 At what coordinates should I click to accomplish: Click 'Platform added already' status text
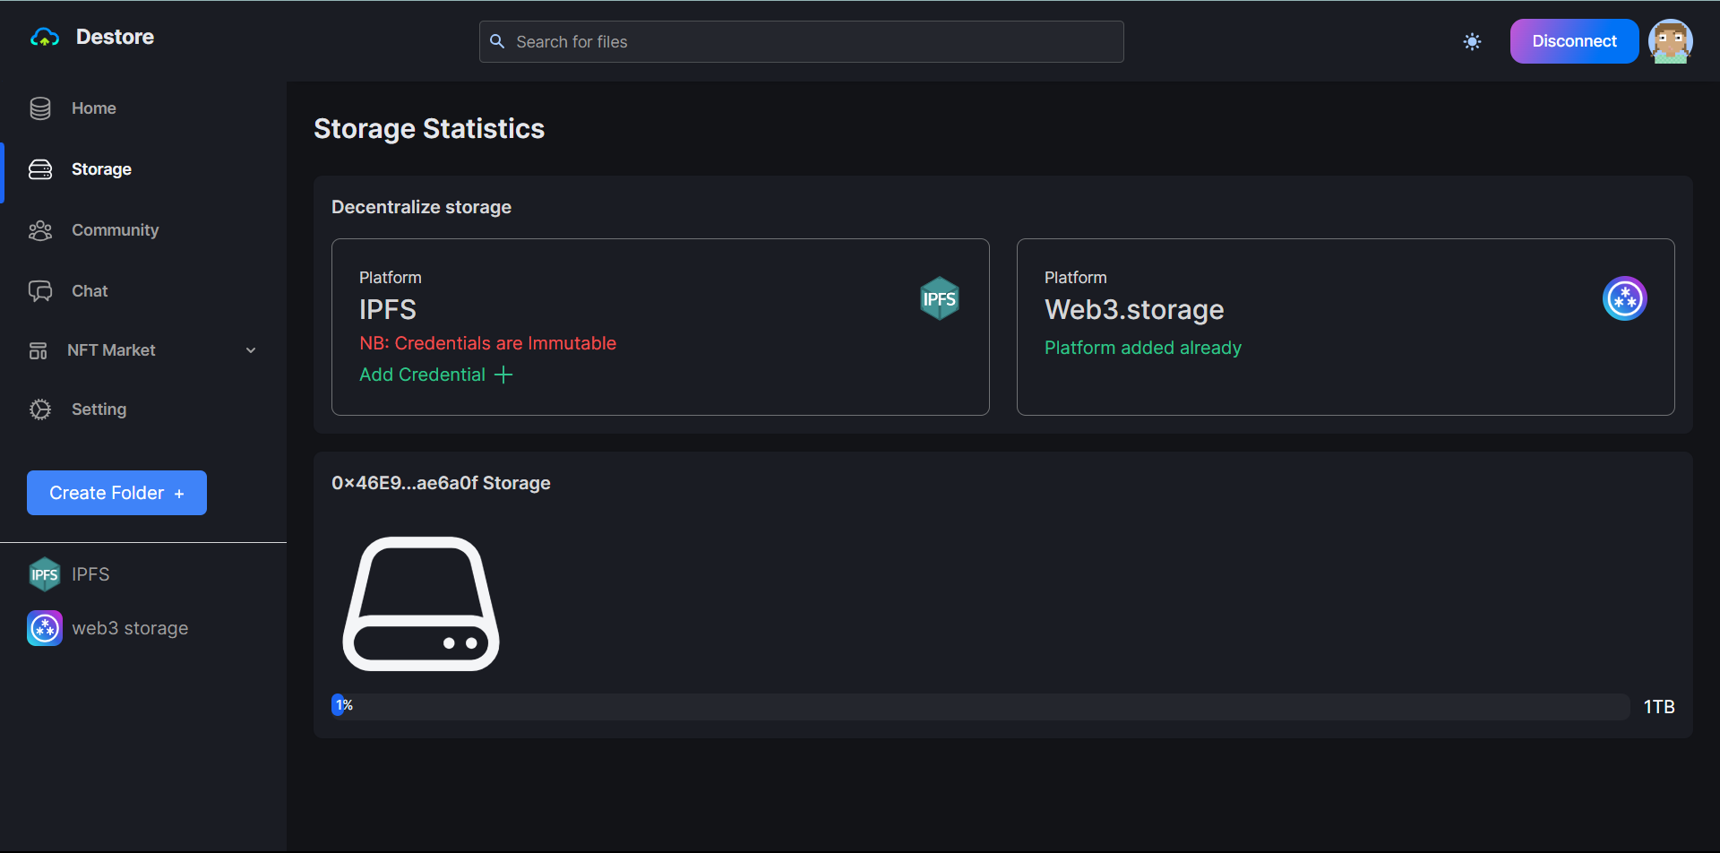[1143, 348]
